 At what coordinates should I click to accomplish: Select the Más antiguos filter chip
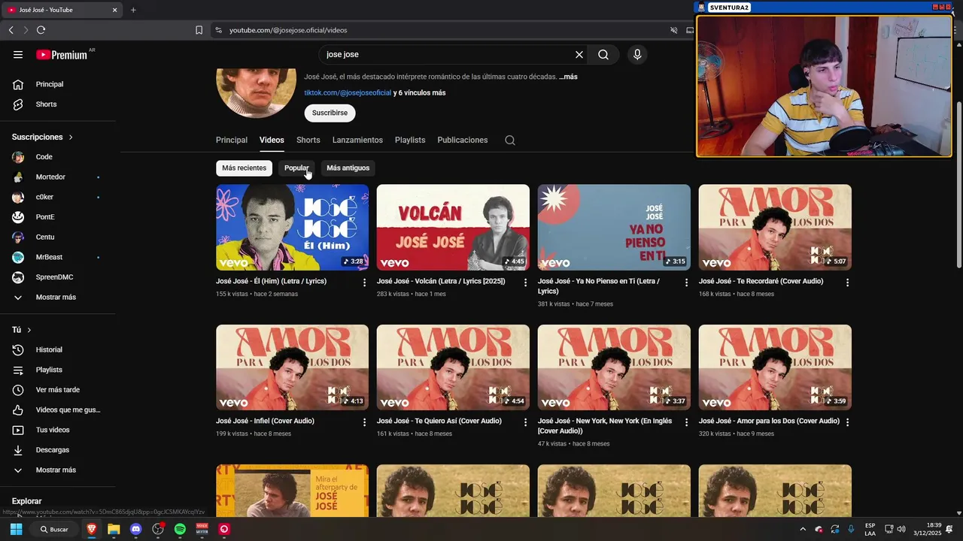(348, 168)
